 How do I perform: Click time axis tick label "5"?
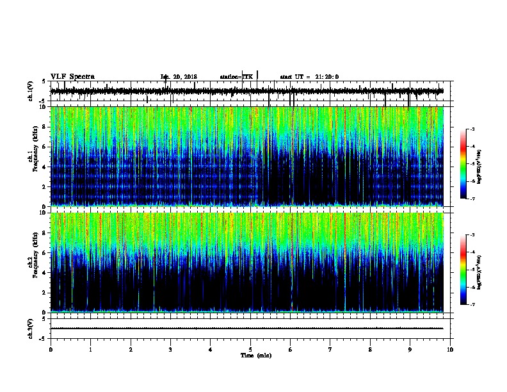pos(250,350)
